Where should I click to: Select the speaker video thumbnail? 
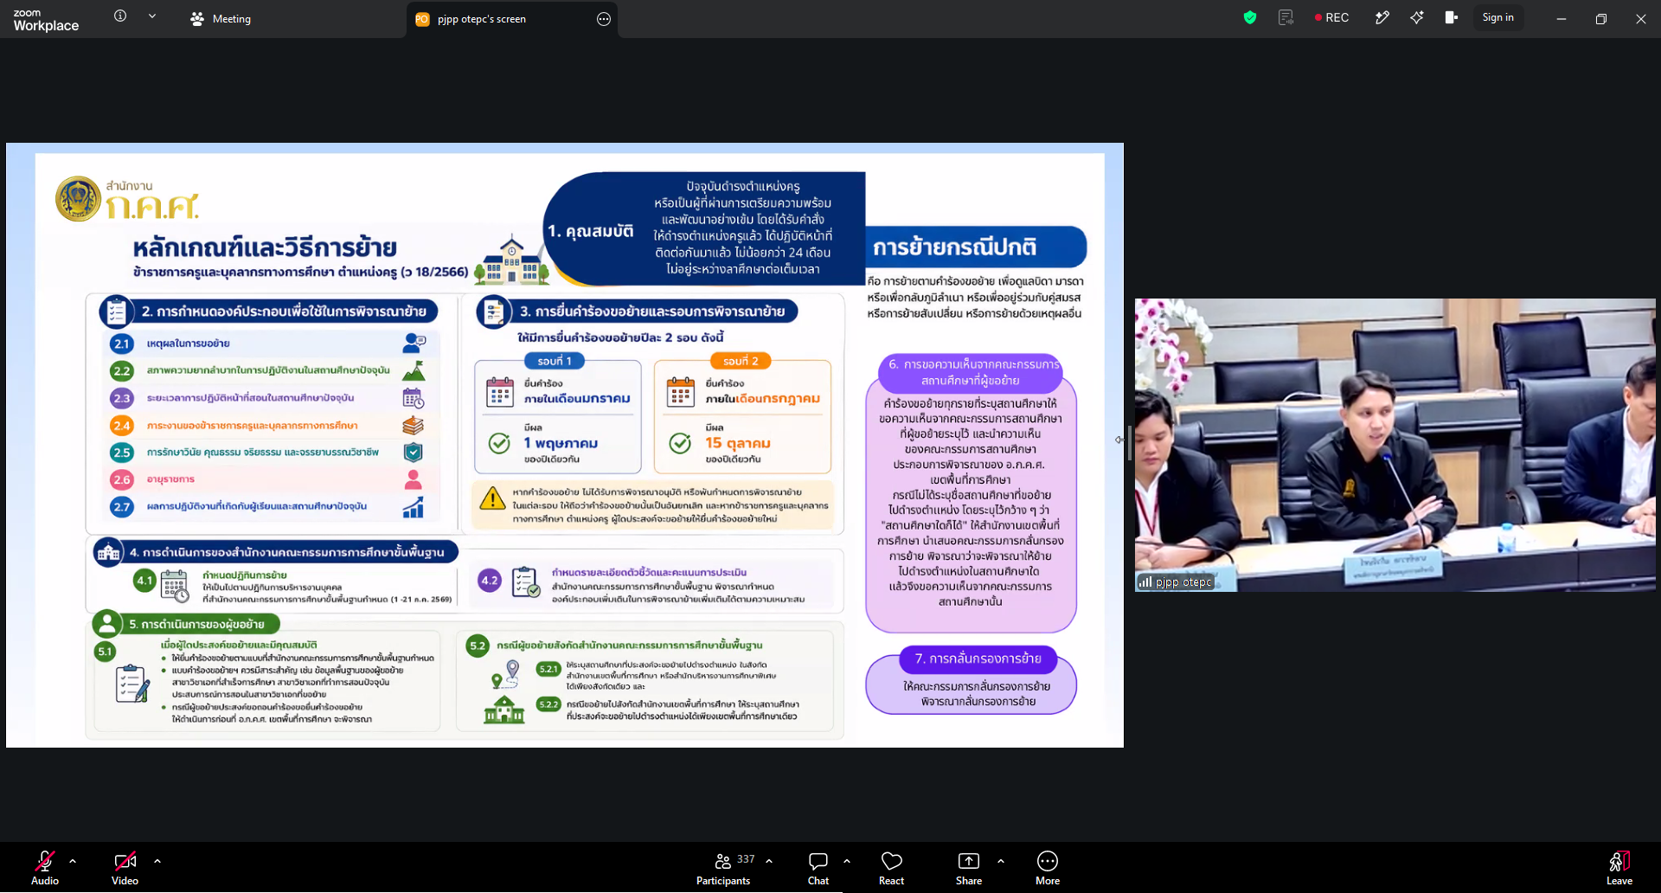pyautogui.click(x=1395, y=445)
